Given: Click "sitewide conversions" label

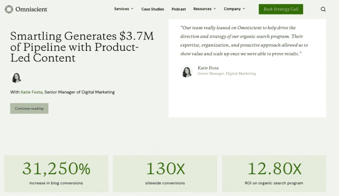Looking at the screenshot, I should [x=165, y=183].
